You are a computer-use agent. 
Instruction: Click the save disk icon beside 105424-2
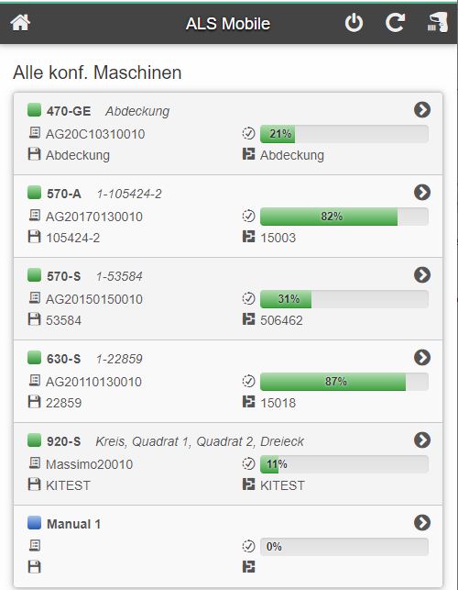click(x=34, y=237)
